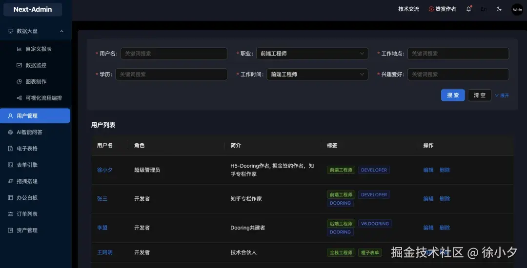527x268 pixels.
Task: Click the 全栈工程师 tag
Action: click(x=341, y=252)
